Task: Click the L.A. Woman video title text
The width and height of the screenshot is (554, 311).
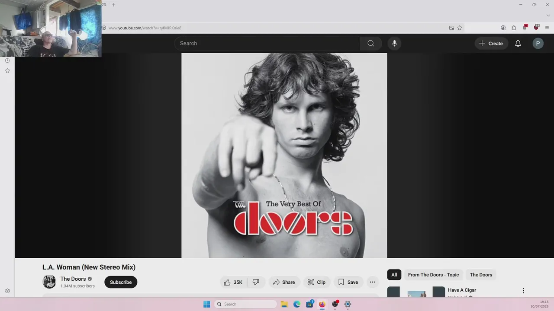Action: [89, 267]
